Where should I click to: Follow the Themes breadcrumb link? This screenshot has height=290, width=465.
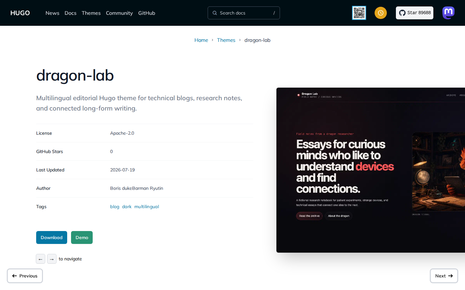226,40
